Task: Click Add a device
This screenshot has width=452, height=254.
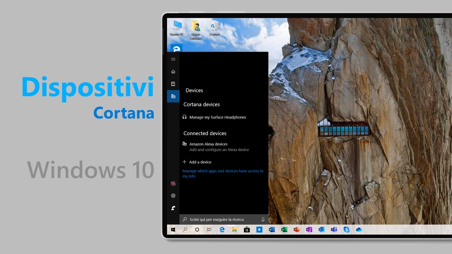Action: (x=197, y=162)
